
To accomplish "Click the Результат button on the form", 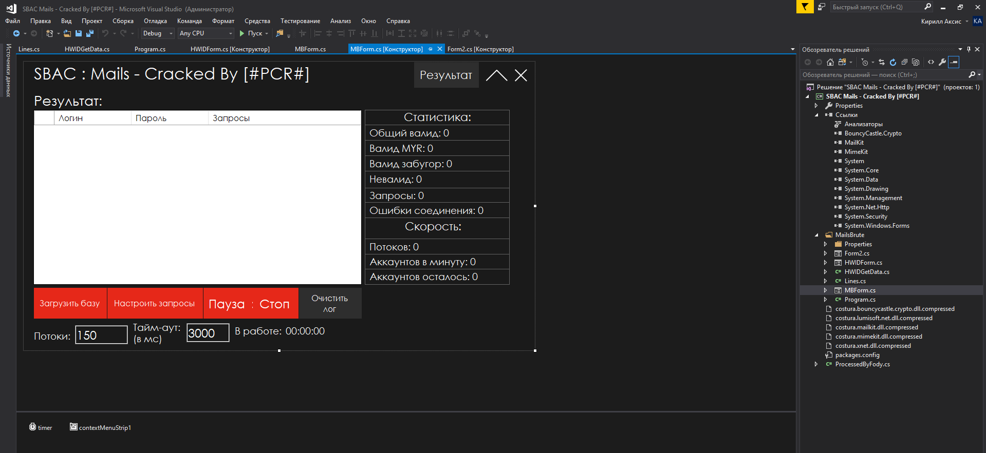I will (x=446, y=75).
